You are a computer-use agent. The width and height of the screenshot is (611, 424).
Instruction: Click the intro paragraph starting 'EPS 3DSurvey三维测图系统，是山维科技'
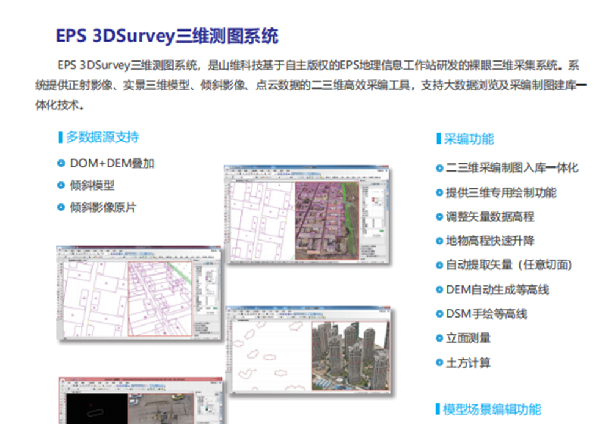(310, 85)
